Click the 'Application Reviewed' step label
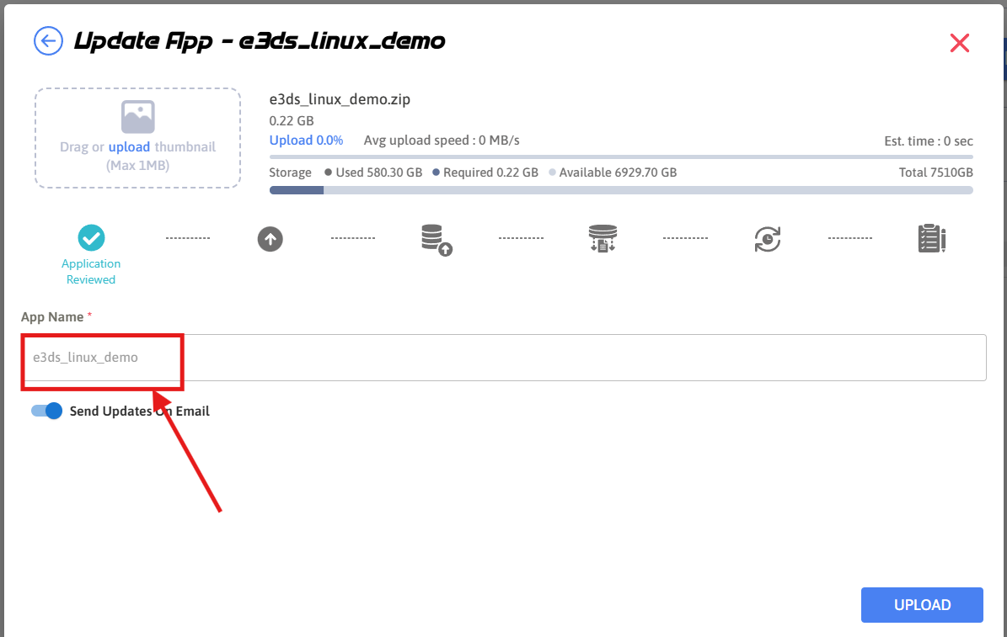 click(x=91, y=272)
